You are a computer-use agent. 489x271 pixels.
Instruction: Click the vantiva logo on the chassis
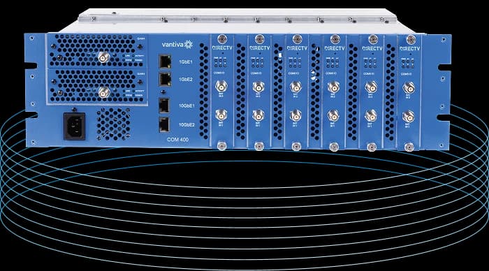[x=177, y=45]
